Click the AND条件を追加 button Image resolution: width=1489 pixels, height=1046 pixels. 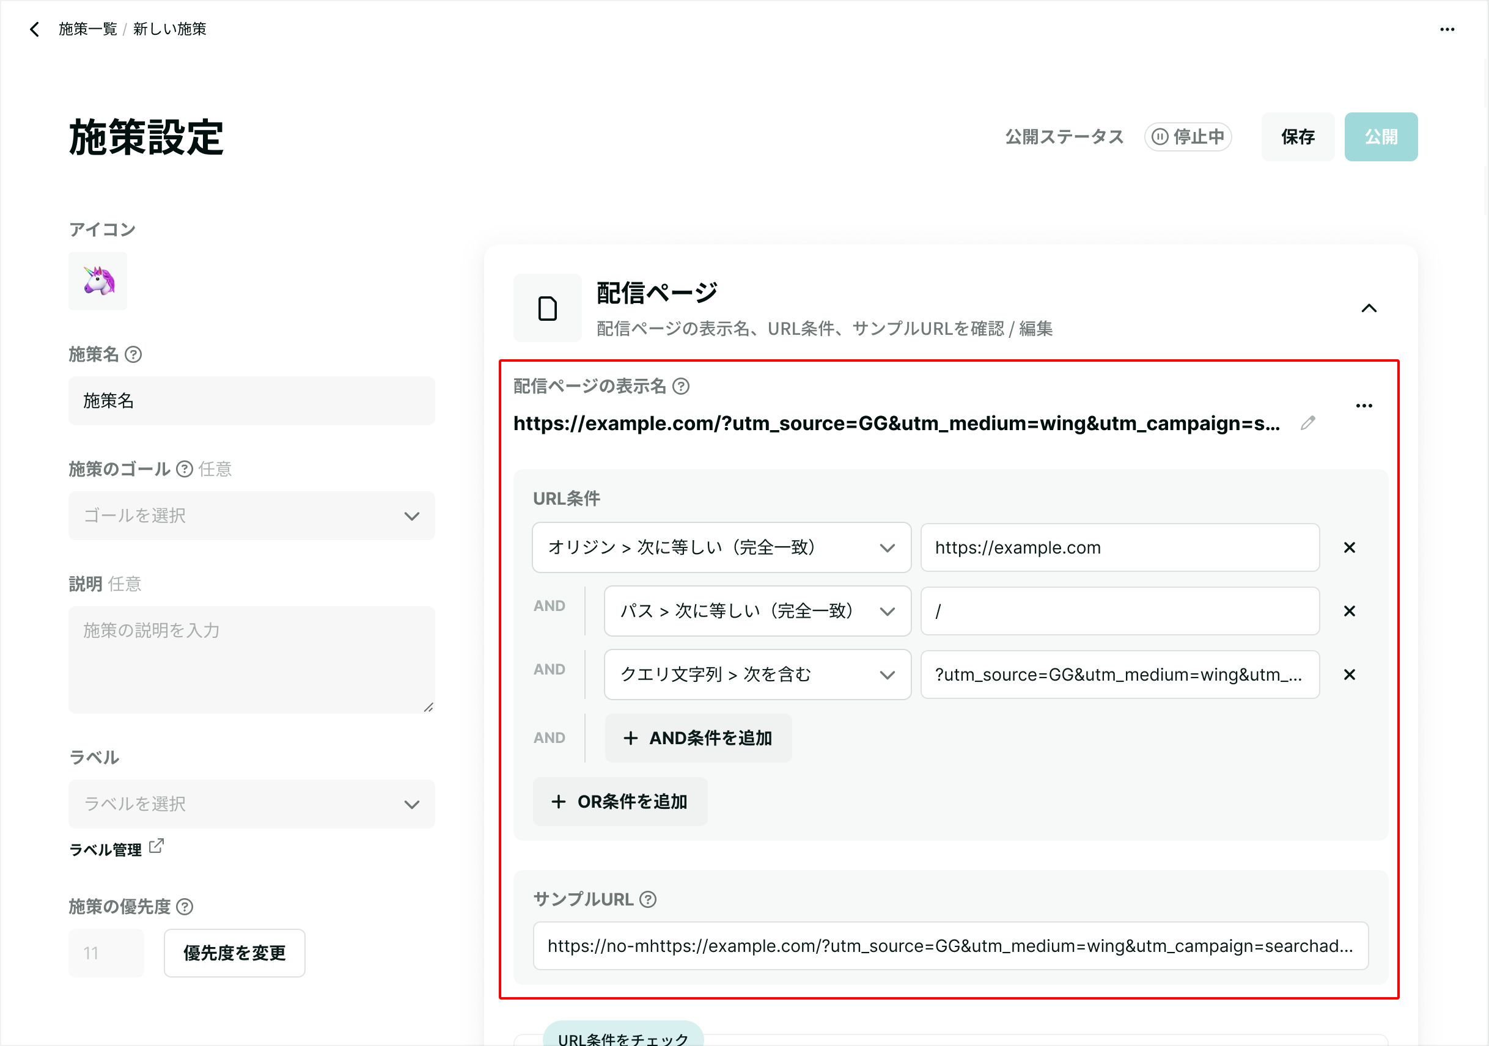698,738
